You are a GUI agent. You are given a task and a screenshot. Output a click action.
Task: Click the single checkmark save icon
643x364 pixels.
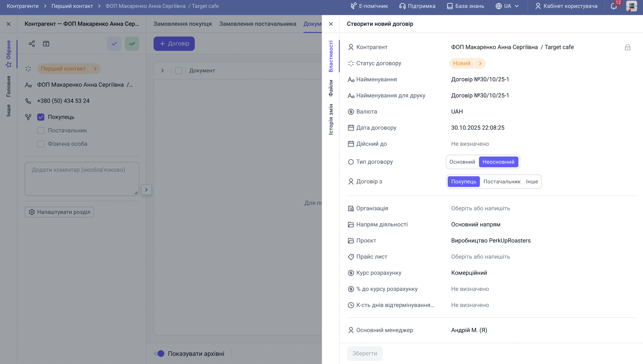point(114,44)
